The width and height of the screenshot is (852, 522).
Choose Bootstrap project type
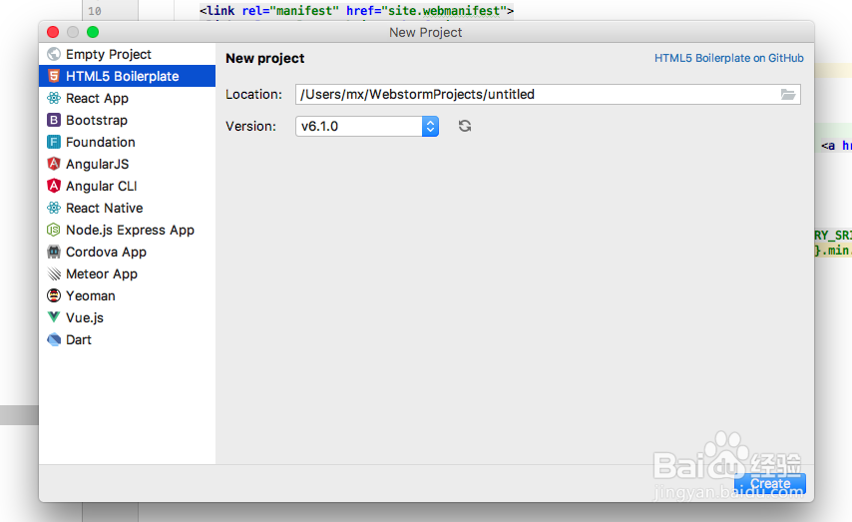pos(127,120)
